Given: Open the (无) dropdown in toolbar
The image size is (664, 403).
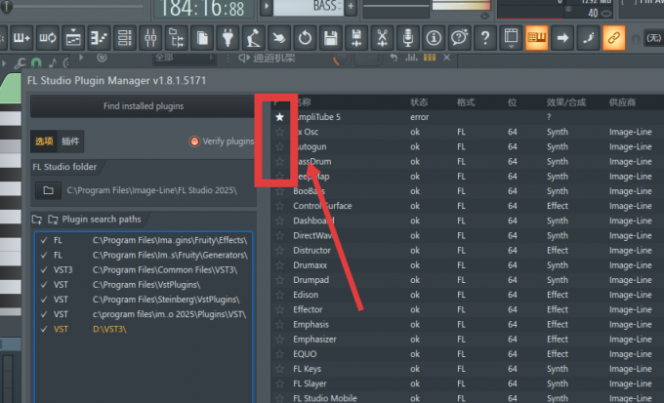Looking at the screenshot, I should pos(653,38).
